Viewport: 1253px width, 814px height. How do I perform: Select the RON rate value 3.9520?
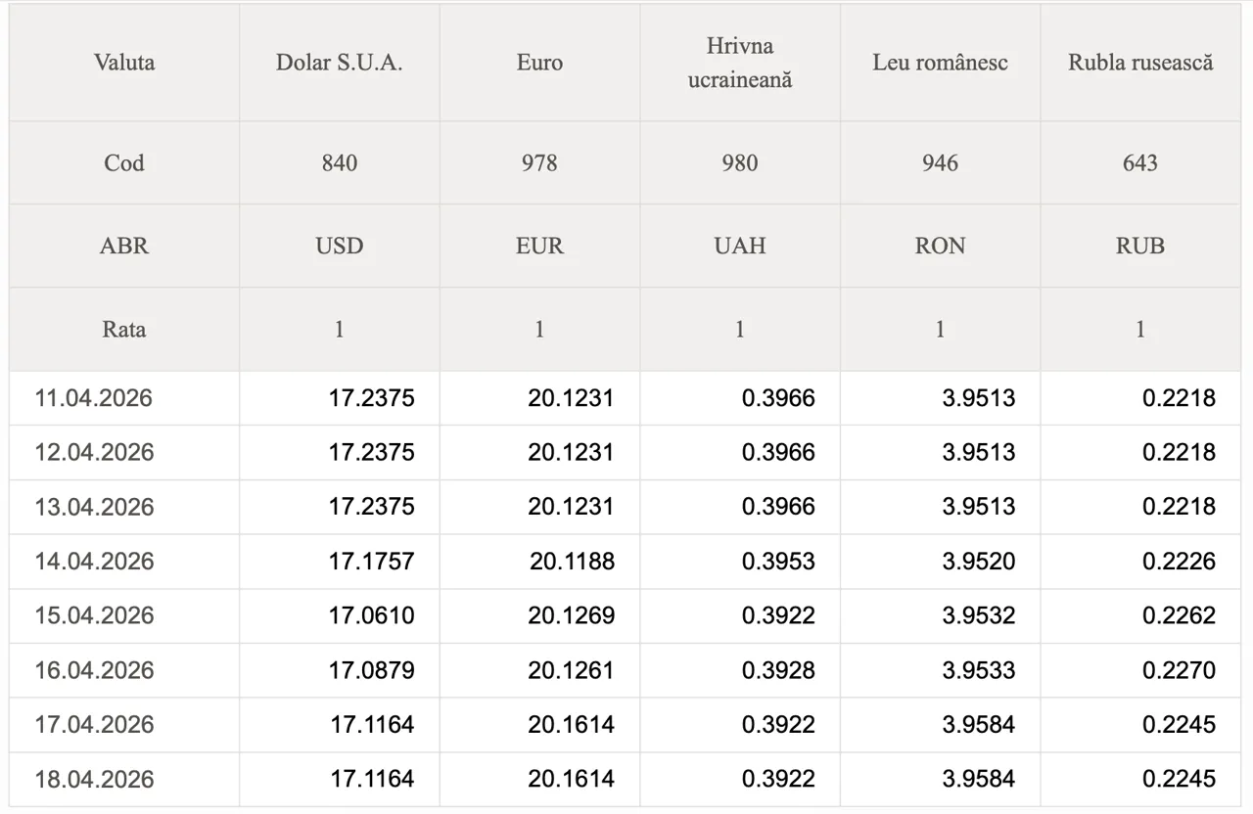click(979, 562)
